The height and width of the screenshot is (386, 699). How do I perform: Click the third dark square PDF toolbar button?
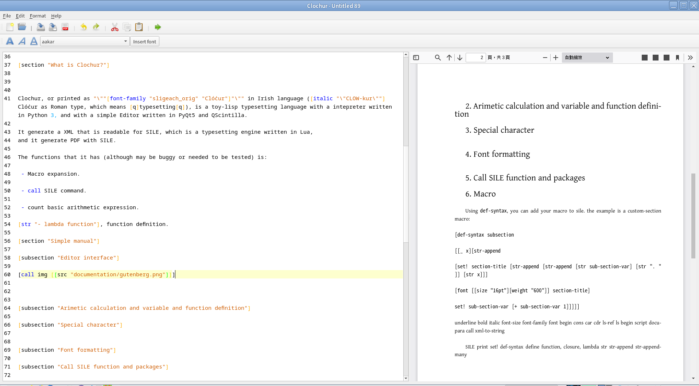click(667, 58)
